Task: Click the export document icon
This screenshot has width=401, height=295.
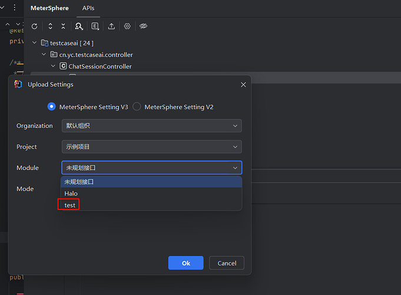Action: [x=95, y=27]
